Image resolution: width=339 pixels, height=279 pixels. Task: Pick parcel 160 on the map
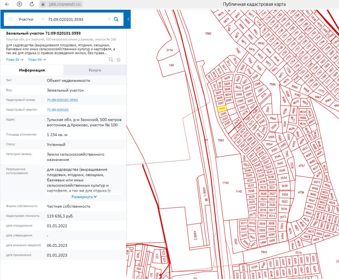point(171,65)
